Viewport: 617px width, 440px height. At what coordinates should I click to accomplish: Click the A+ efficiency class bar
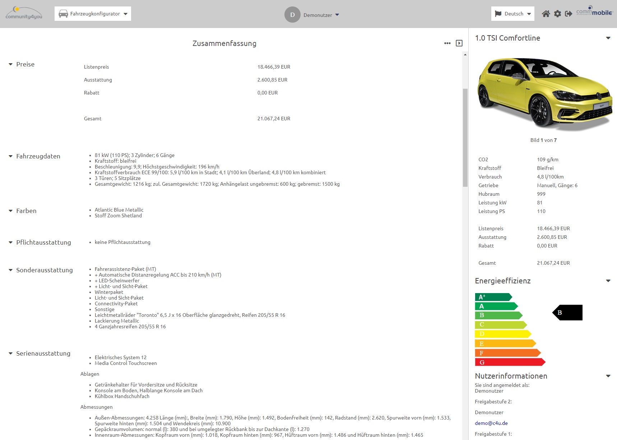[493, 297]
